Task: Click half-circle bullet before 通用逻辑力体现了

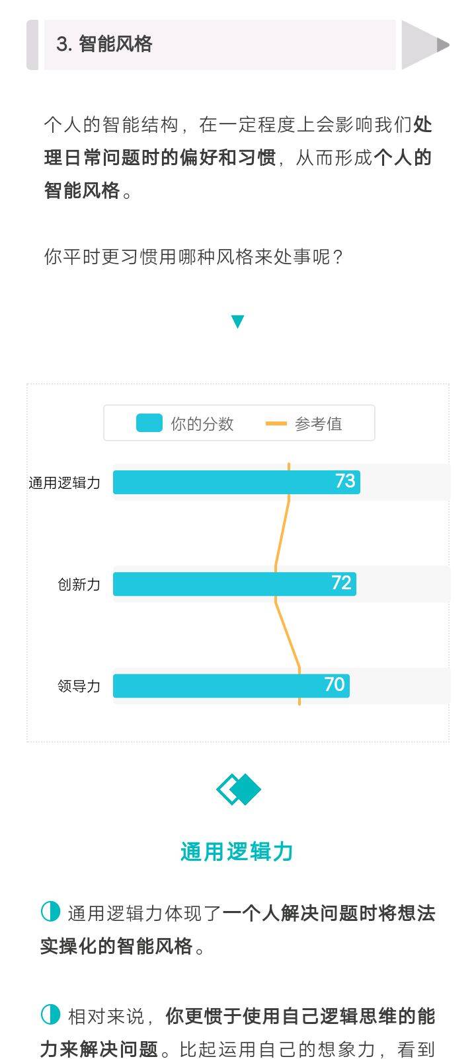Action: [51, 912]
